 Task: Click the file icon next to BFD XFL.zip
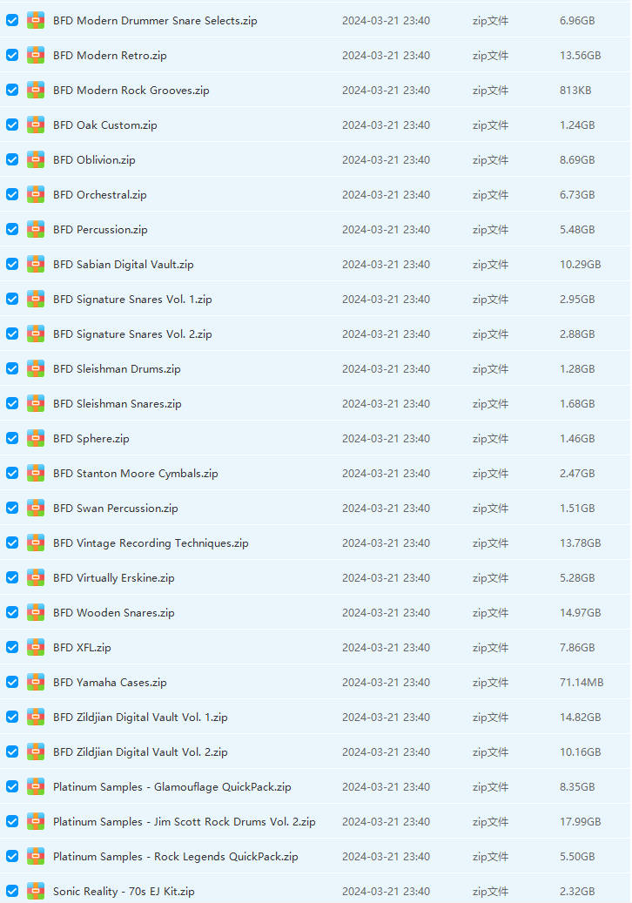pos(36,647)
